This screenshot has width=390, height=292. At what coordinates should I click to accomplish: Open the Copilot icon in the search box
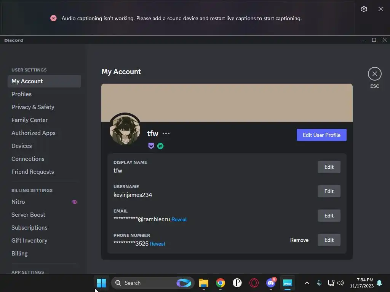point(184,283)
